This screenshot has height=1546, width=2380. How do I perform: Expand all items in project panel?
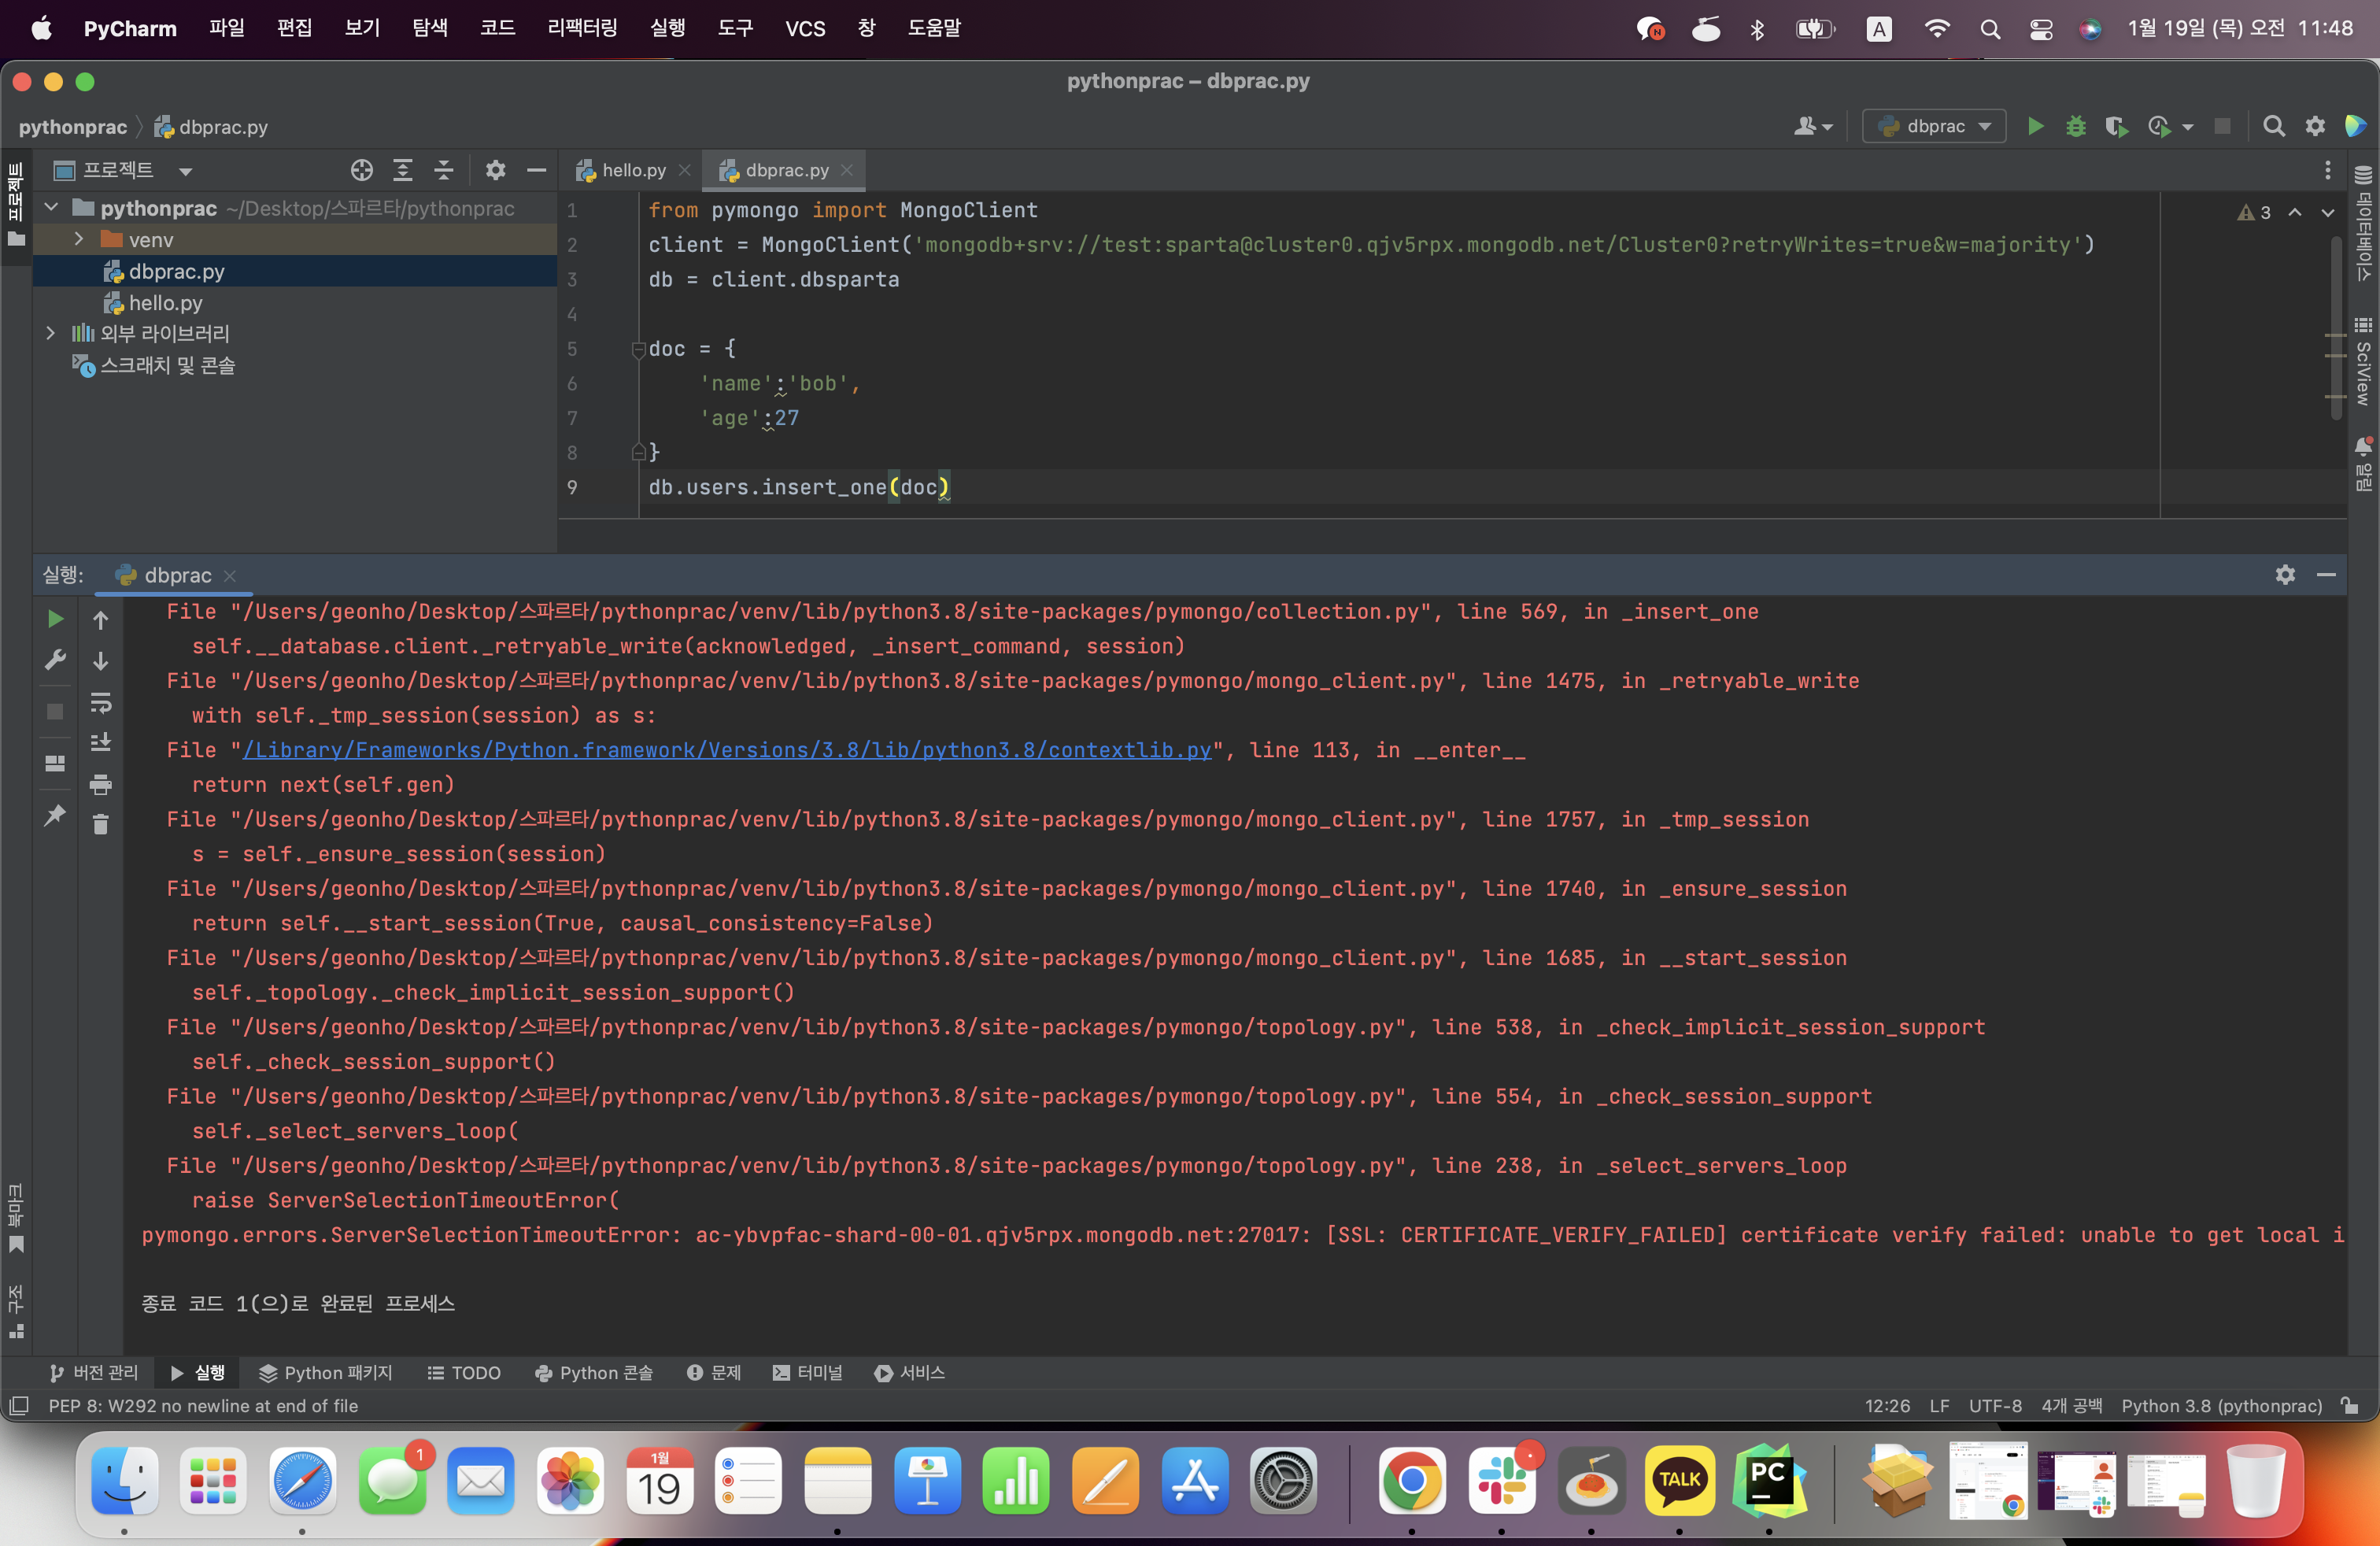point(403,170)
